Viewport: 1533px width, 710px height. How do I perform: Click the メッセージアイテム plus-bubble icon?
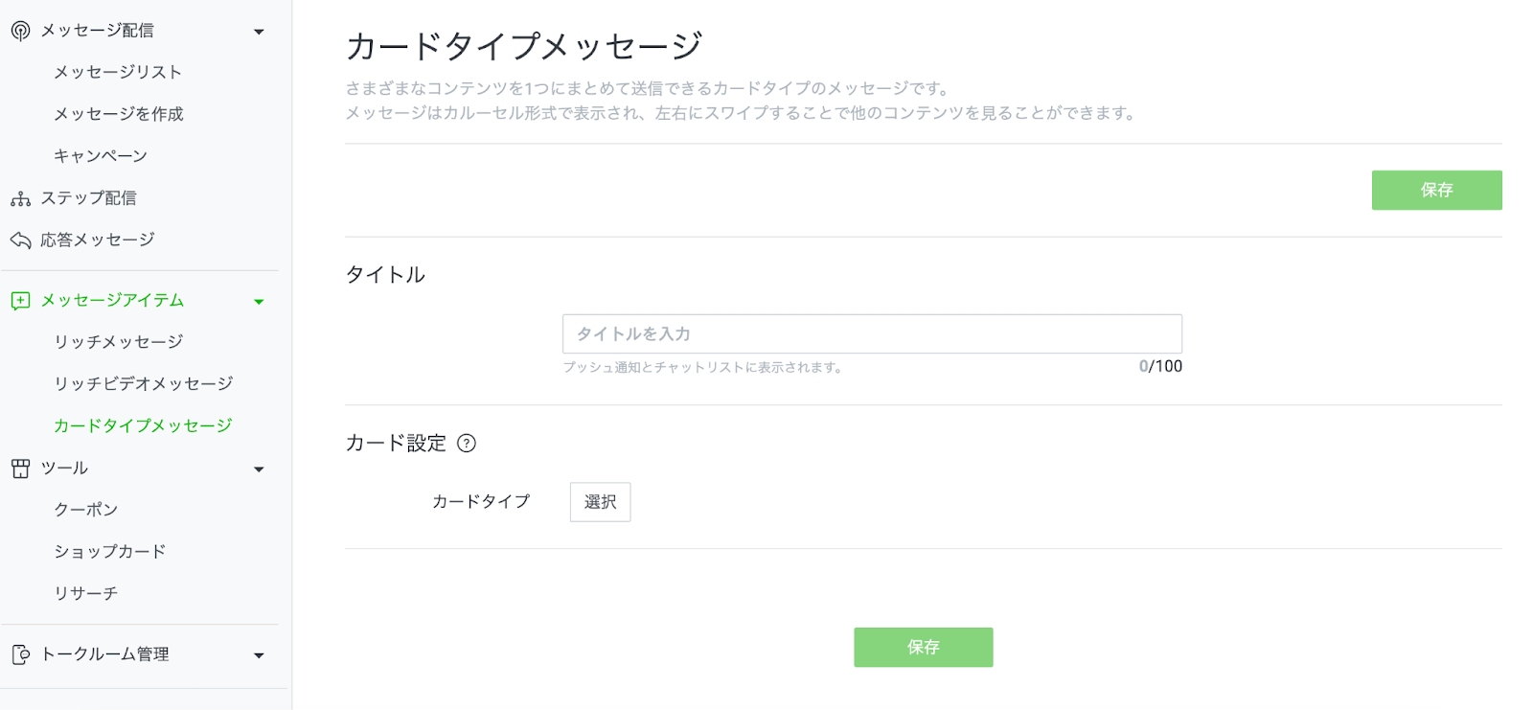pos(20,301)
